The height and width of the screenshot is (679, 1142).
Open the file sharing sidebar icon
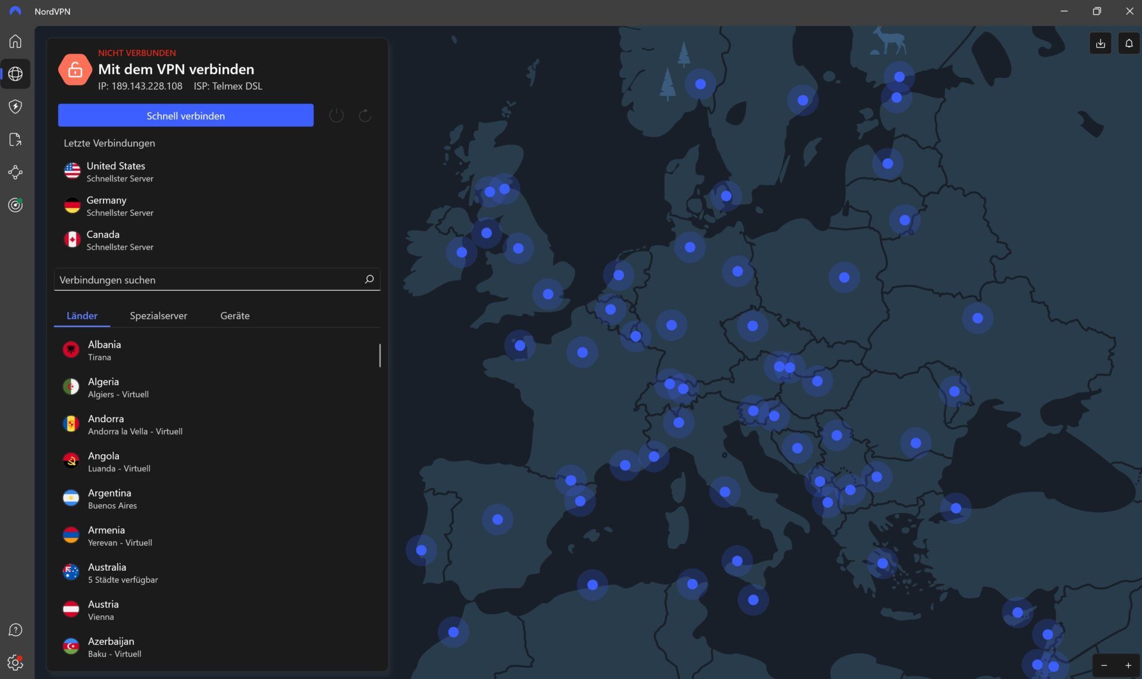[15, 139]
